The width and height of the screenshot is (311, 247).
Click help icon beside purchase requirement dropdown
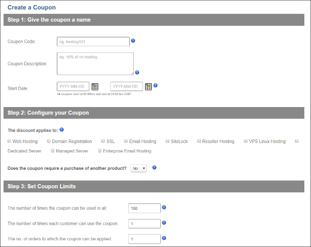[155, 167]
